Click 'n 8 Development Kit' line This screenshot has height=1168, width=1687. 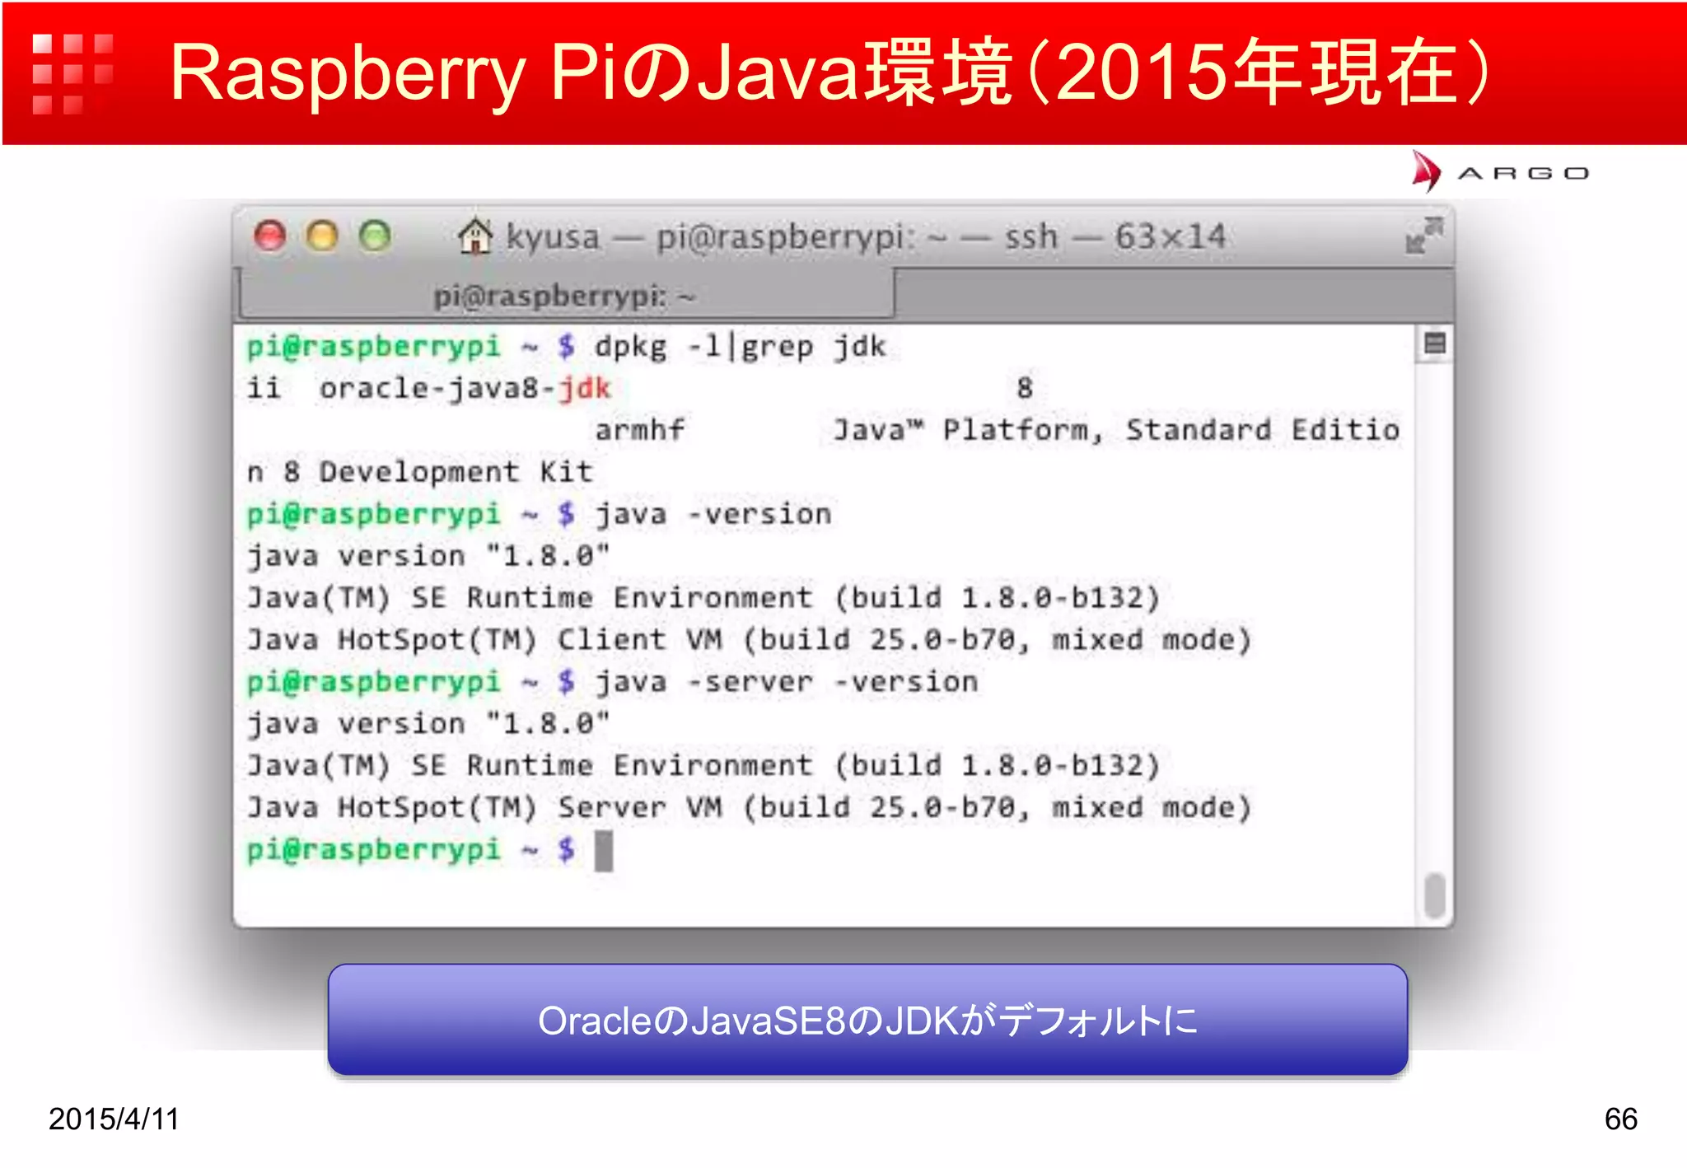419,473
